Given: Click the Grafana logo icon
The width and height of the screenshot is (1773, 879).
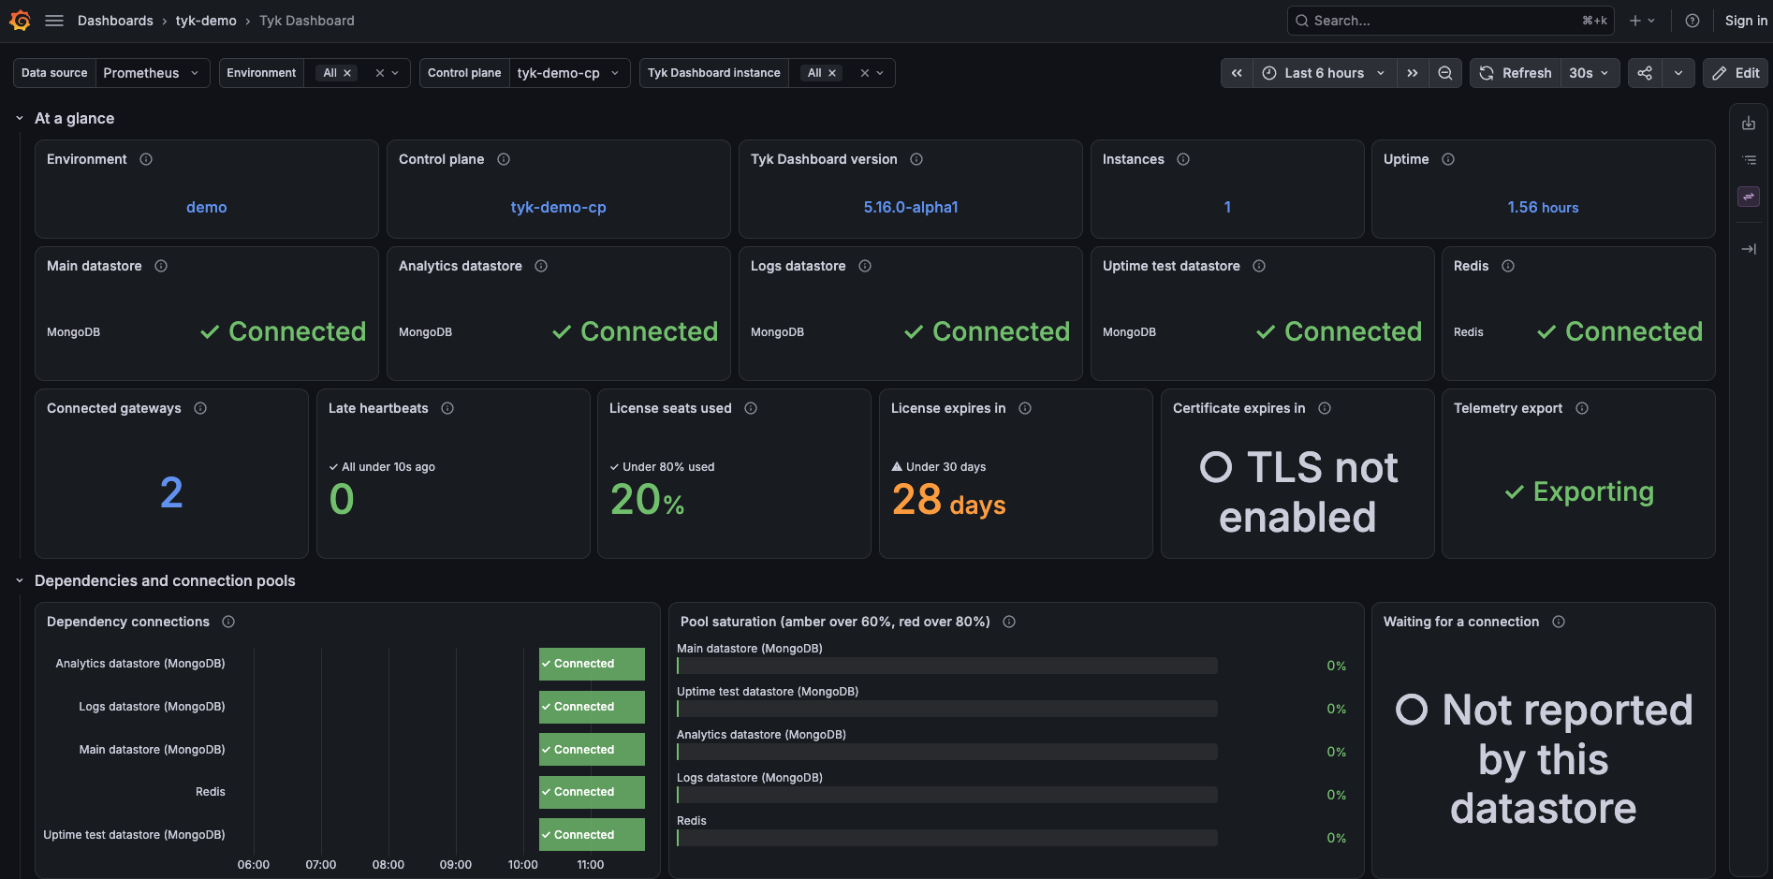Looking at the screenshot, I should click(x=20, y=21).
